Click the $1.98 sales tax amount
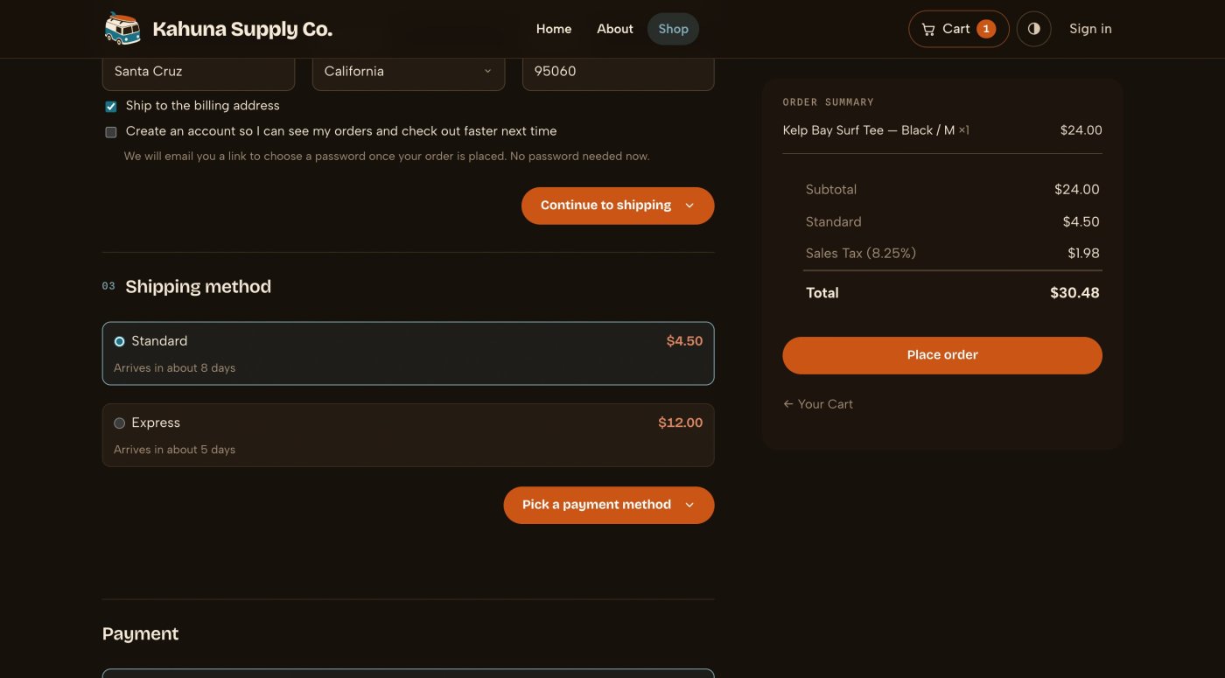Viewport: 1225px width, 678px height. click(1083, 254)
